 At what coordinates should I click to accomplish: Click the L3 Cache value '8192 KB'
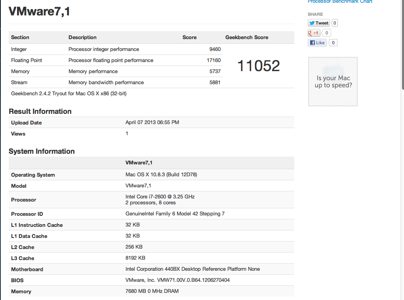coord(135,258)
